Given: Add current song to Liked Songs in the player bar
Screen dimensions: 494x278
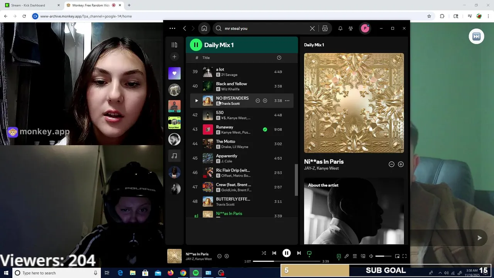Looking at the screenshot, I should click(227, 256).
